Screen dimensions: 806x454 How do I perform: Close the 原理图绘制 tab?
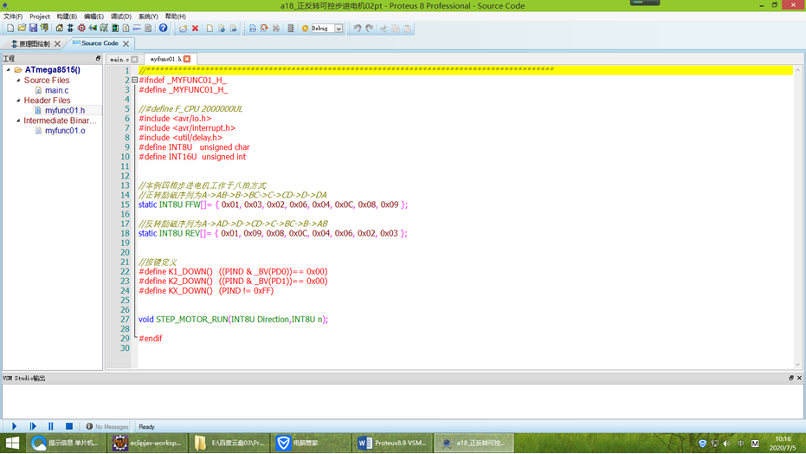tap(57, 43)
